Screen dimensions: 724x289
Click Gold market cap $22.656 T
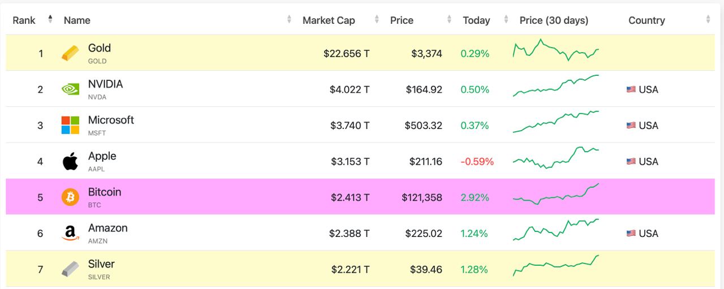(347, 54)
